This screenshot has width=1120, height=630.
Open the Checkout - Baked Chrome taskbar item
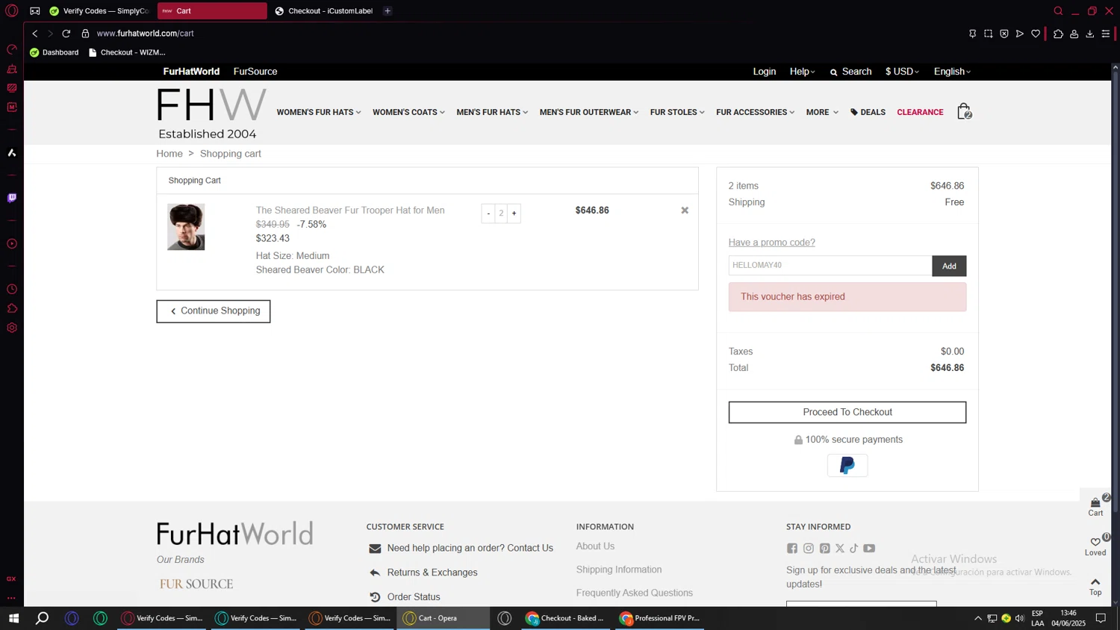click(x=566, y=618)
